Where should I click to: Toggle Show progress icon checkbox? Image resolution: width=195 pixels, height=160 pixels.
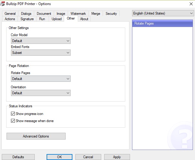(13, 114)
